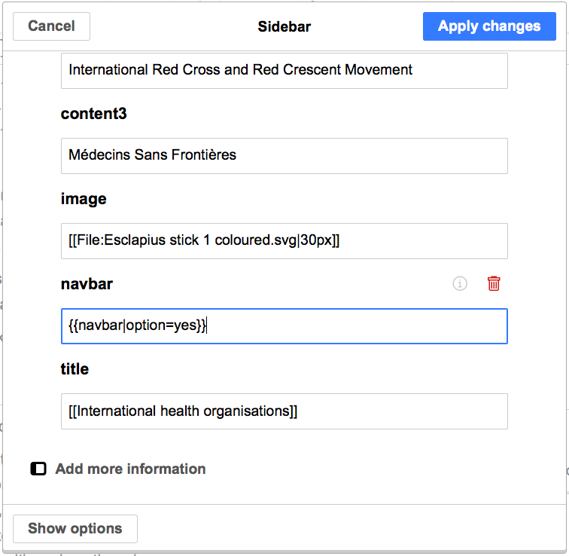Cancel the Sidebar template dialog
This screenshot has width=569, height=556.
pos(51,26)
